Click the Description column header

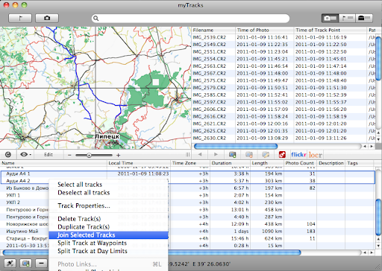(331, 163)
